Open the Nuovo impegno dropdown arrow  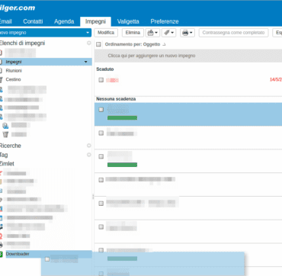(x=88, y=33)
